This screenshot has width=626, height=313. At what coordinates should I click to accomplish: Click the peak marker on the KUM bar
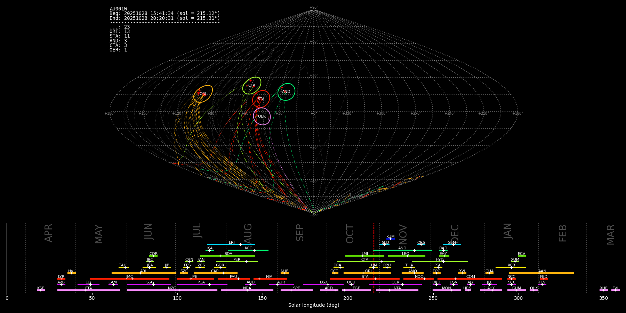(390, 239)
